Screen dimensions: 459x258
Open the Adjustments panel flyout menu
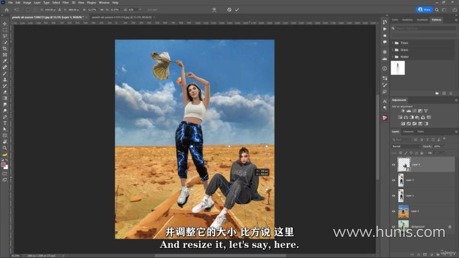pyautogui.click(x=456, y=100)
